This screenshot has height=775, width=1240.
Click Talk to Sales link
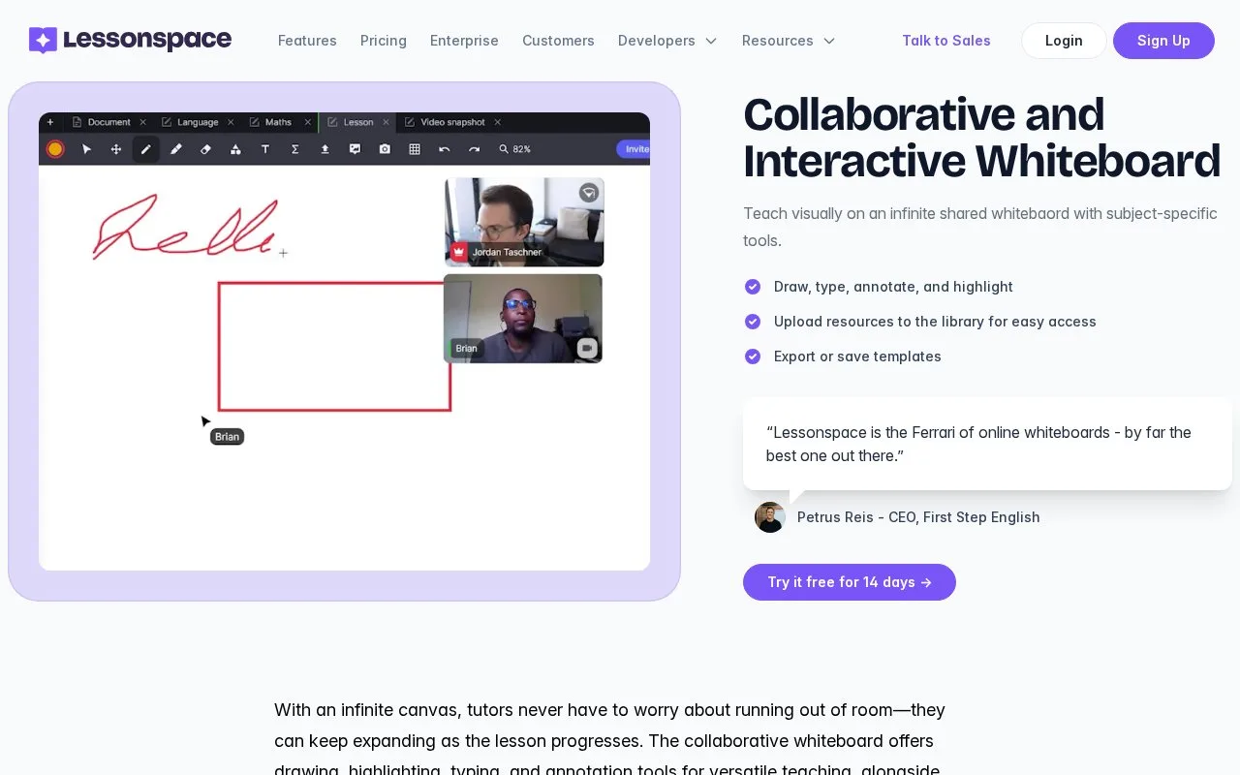[x=946, y=41]
